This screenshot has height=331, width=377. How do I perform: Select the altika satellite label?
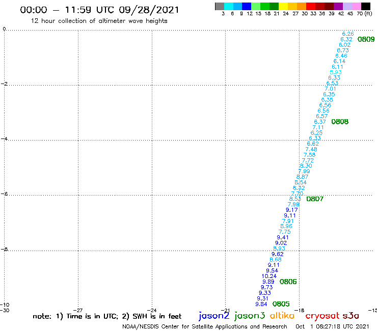(282, 315)
